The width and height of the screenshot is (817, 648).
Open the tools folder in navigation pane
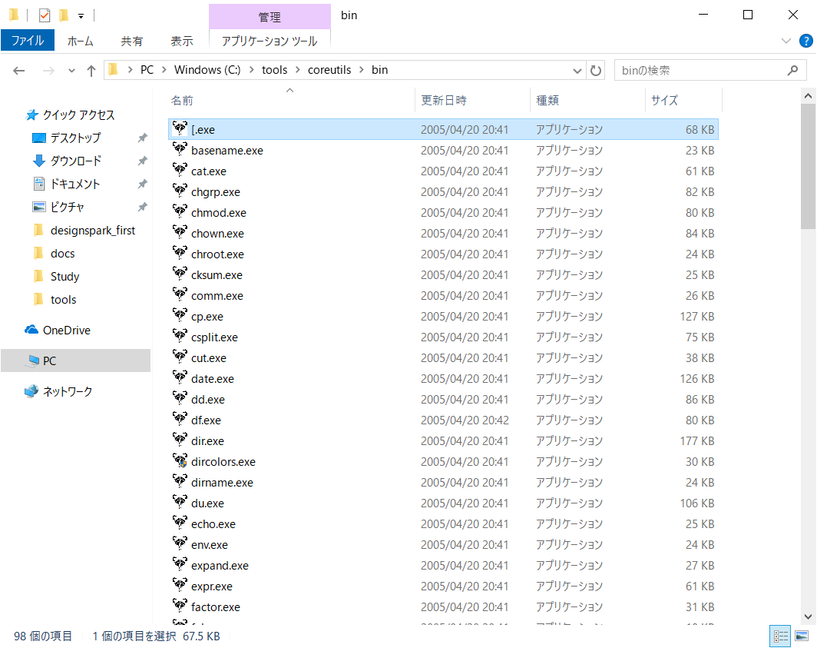point(63,300)
